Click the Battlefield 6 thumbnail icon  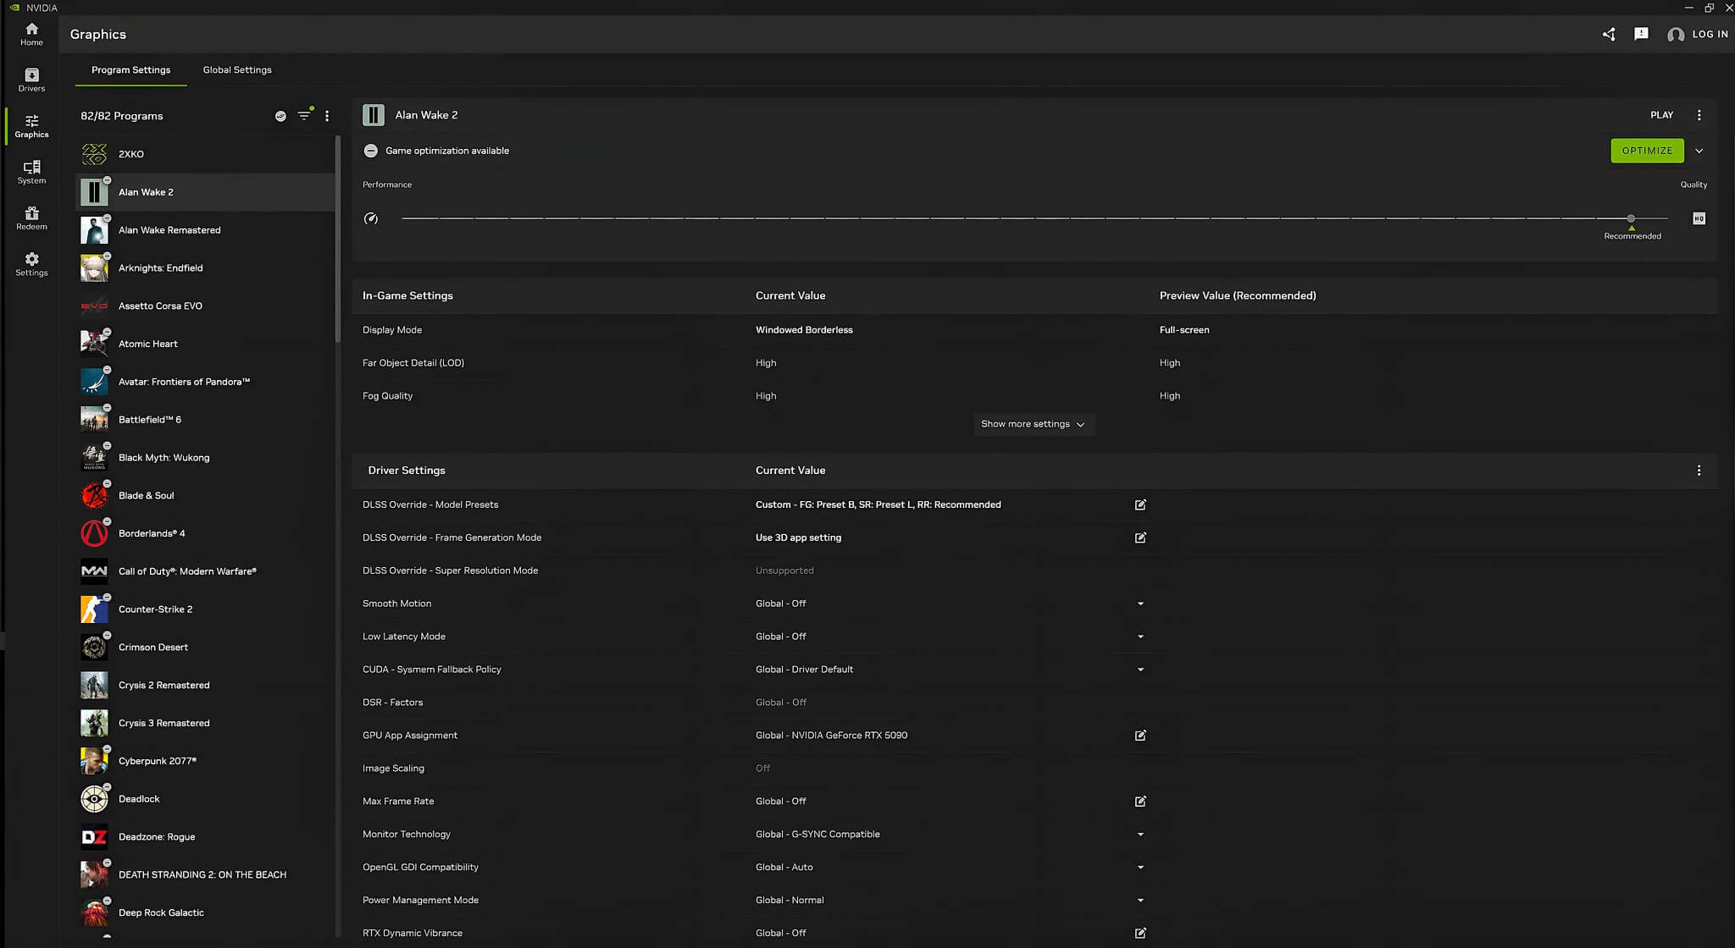click(94, 420)
